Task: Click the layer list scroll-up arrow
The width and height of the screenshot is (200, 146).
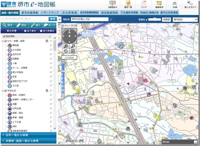Action: tap(55, 38)
